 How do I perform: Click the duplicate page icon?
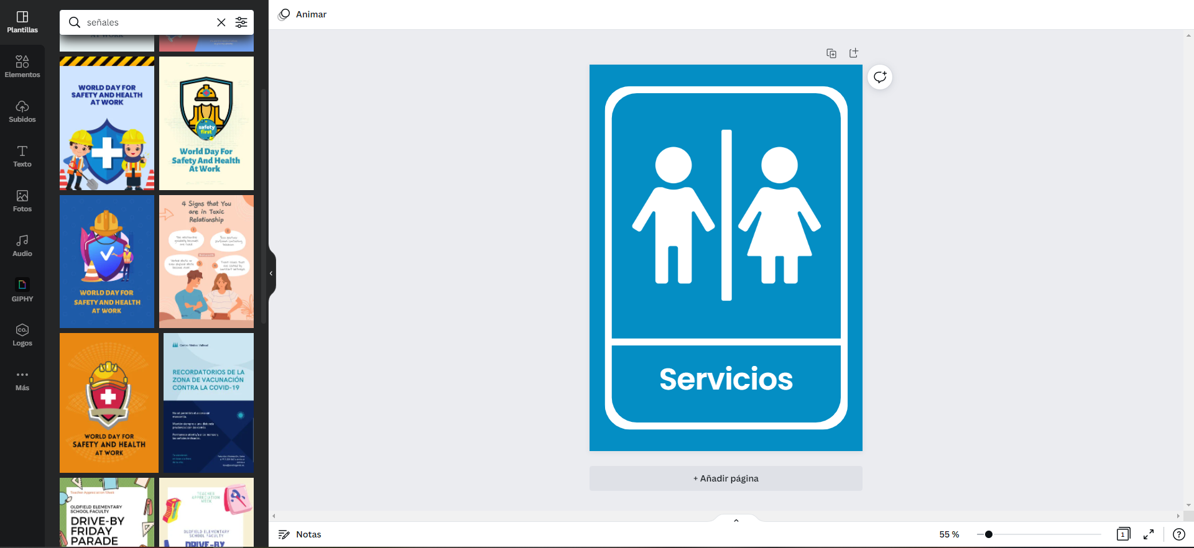point(831,53)
